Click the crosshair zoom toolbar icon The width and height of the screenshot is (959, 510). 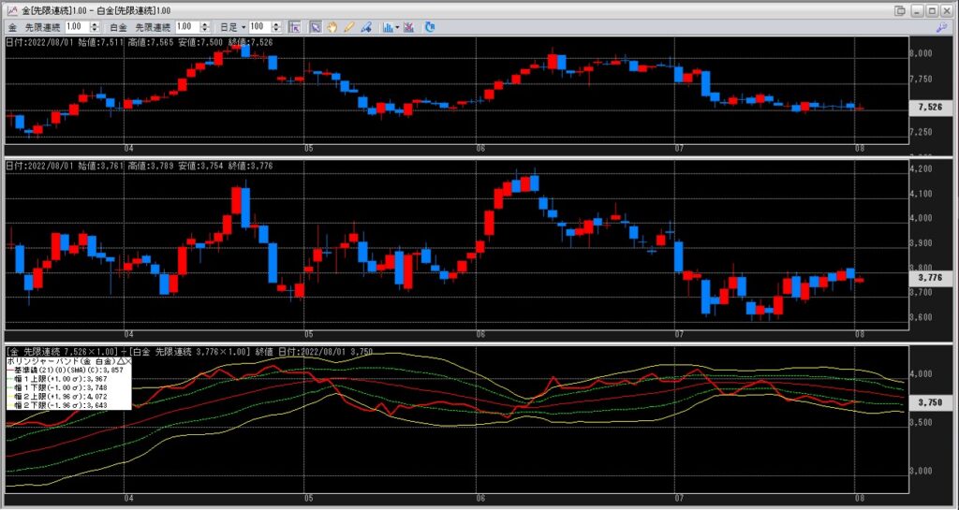click(x=294, y=27)
